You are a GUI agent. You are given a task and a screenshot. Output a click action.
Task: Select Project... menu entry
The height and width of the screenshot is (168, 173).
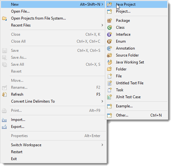point(136,11)
